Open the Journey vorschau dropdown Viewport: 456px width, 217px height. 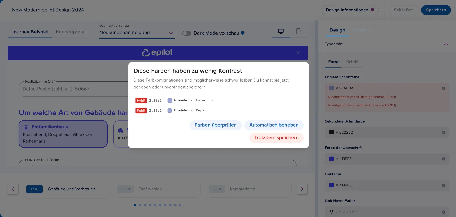[137, 33]
